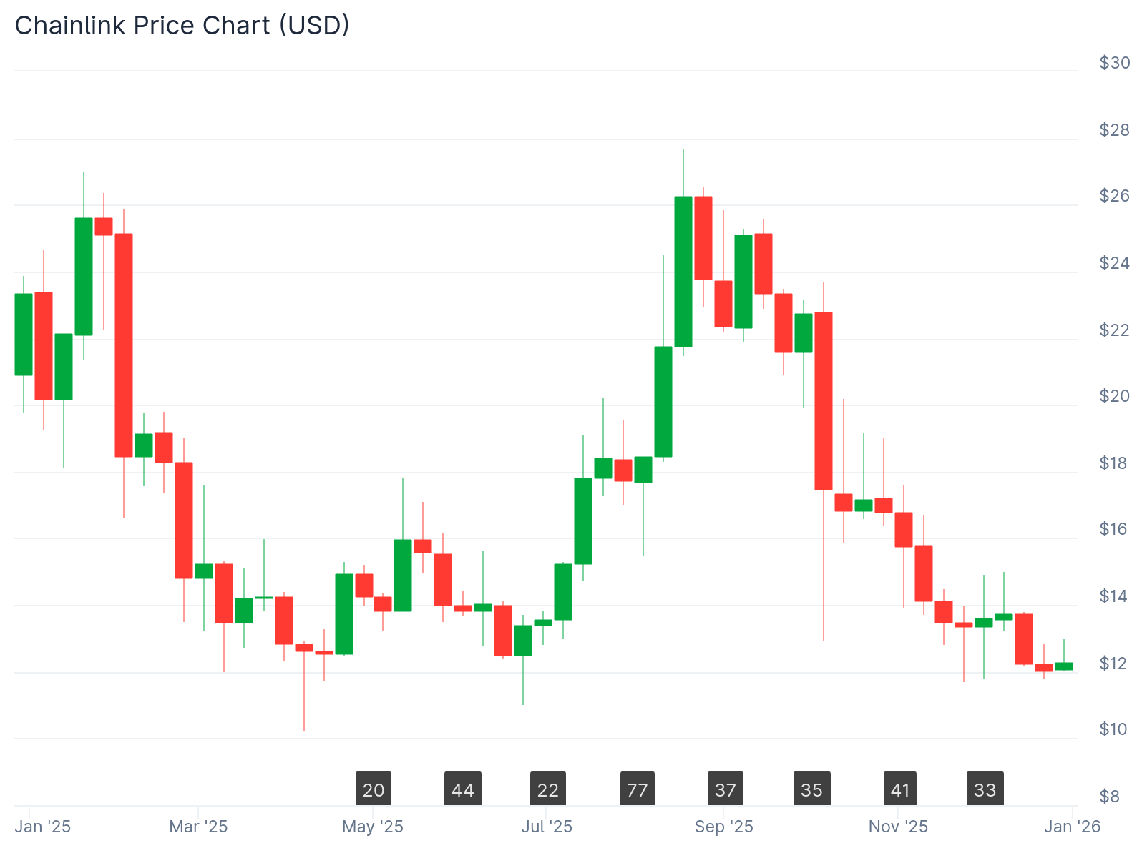Select the event marker showing 22
1142x858 pixels.
pos(548,789)
